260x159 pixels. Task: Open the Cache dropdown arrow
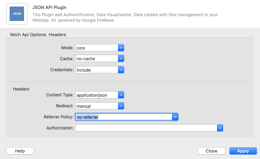pyautogui.click(x=121, y=59)
